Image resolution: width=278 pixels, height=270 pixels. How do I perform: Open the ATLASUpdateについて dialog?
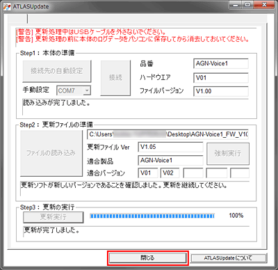[x=229, y=257]
